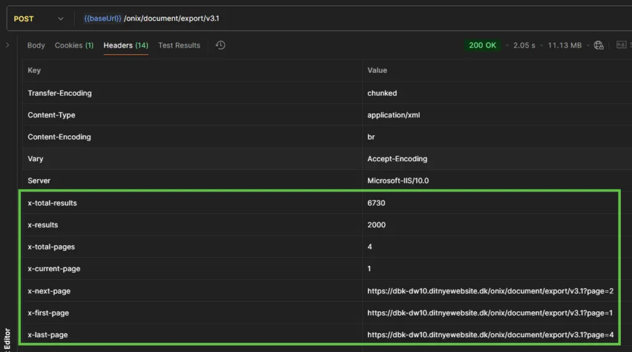Select the Content-Type header key
The width and height of the screenshot is (632, 352).
point(51,115)
